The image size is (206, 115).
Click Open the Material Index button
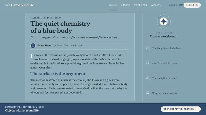[181, 109]
